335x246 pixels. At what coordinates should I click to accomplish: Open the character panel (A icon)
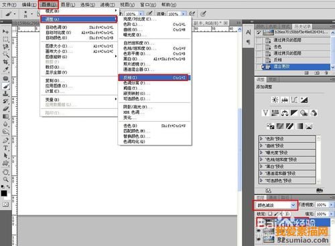pyautogui.click(x=249, y=33)
